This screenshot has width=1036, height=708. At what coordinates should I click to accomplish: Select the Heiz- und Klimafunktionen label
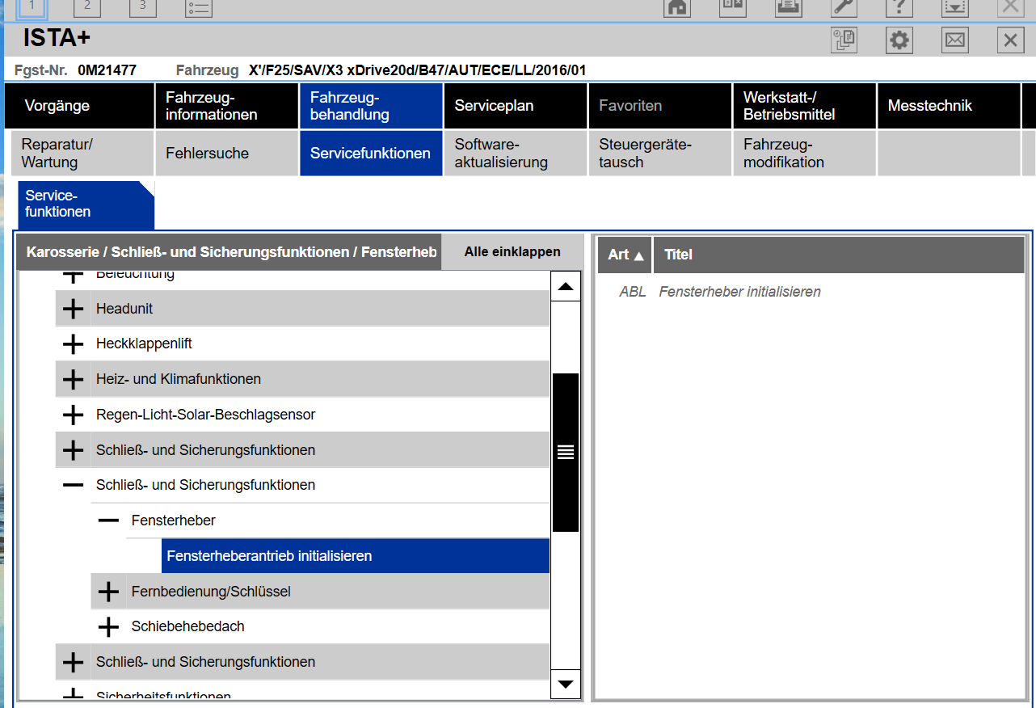click(179, 379)
